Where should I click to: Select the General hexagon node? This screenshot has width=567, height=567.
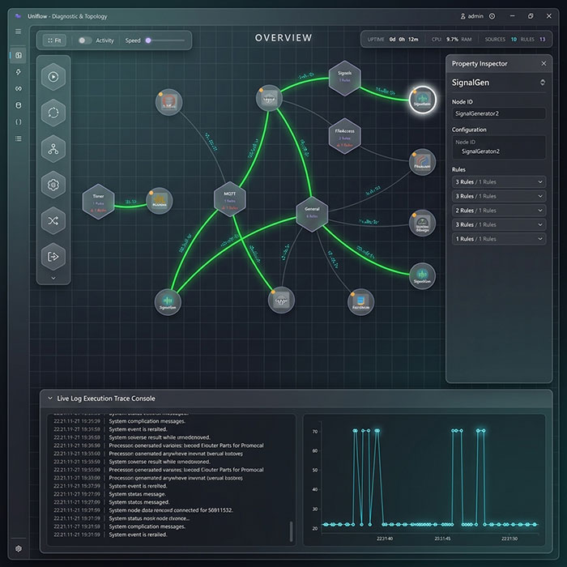312,214
